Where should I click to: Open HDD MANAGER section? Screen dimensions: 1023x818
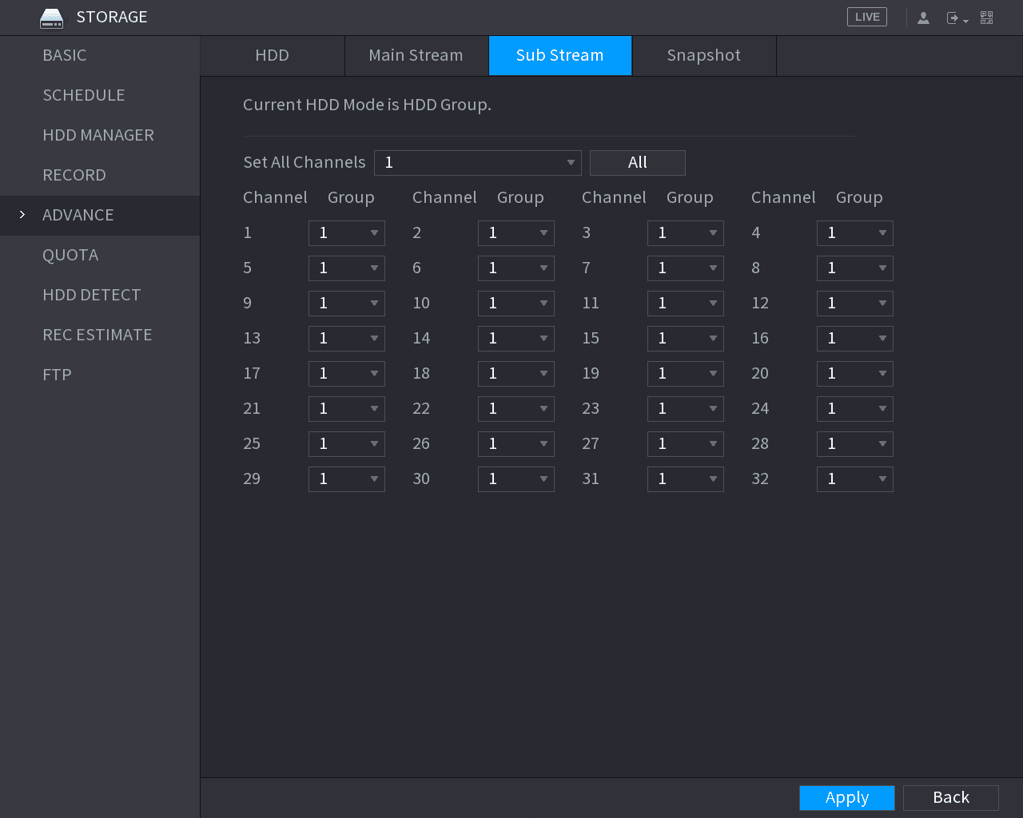[100, 135]
